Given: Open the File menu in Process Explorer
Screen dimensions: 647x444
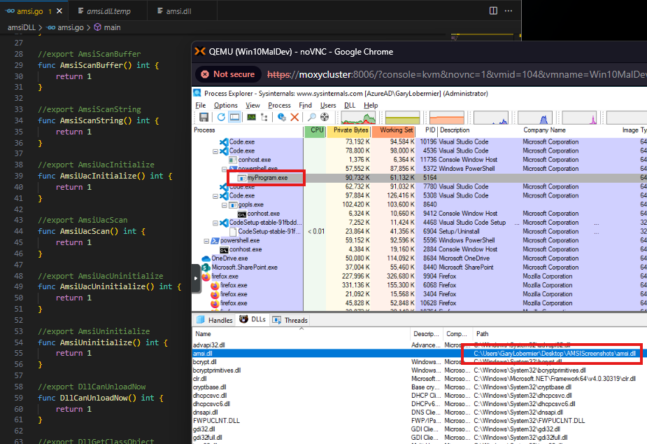Looking at the screenshot, I should (201, 105).
